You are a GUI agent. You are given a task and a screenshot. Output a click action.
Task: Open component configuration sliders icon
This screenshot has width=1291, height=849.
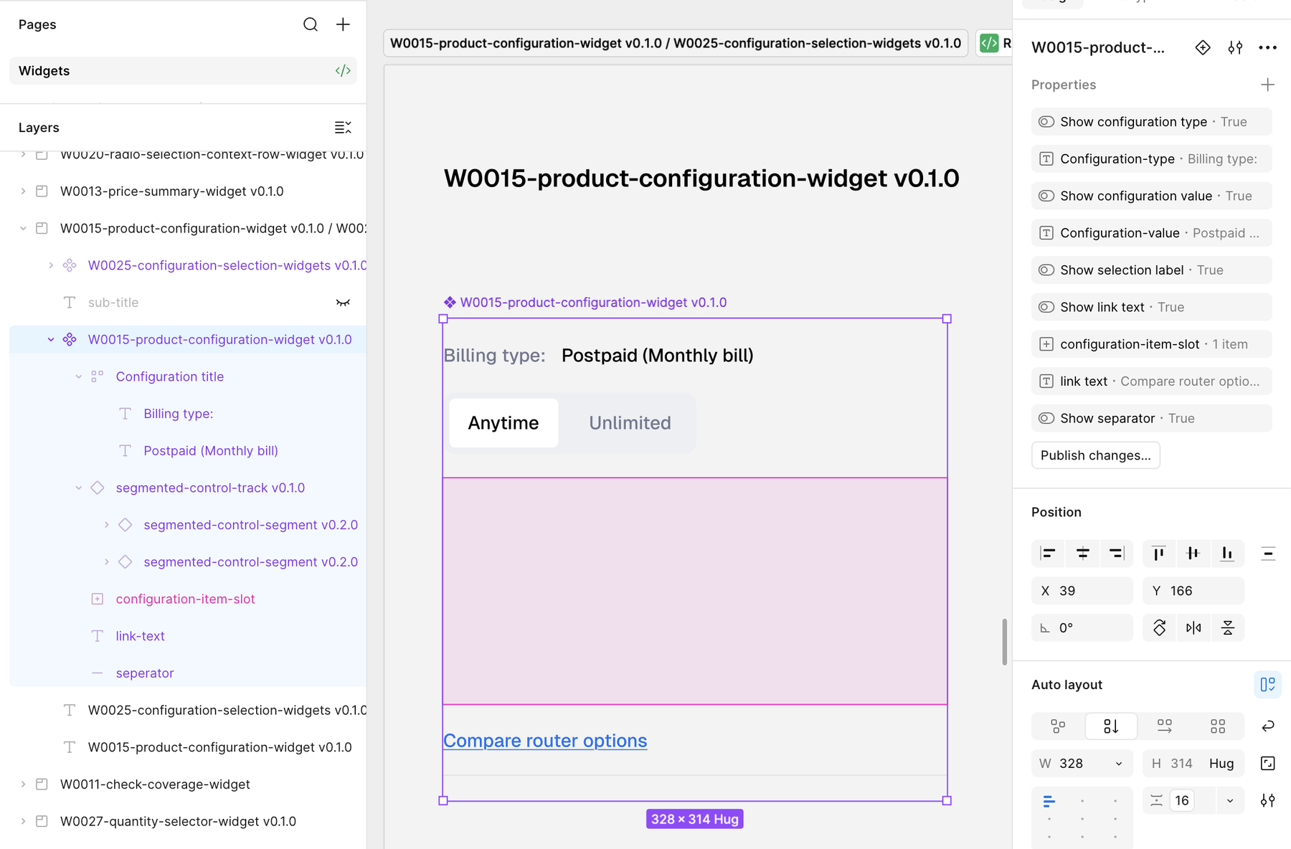tap(1235, 47)
